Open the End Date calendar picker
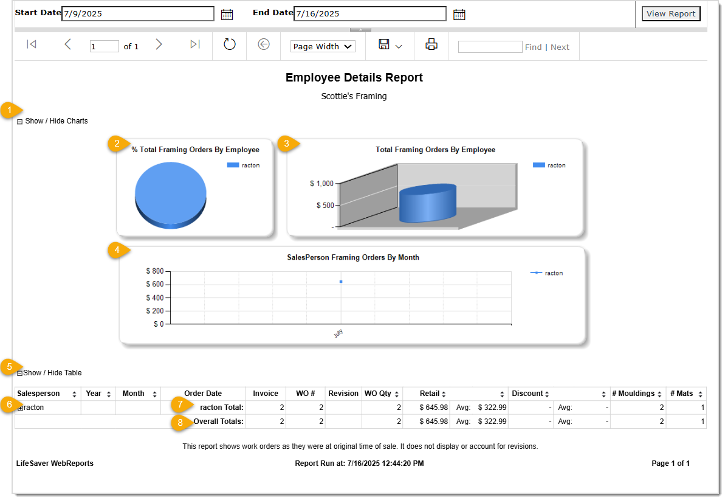Viewport: 725px width, 500px height. (459, 13)
